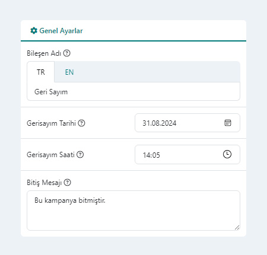267x255 pixels.
Task: Open the Genel Ayarlar tab
Action: [56, 31]
